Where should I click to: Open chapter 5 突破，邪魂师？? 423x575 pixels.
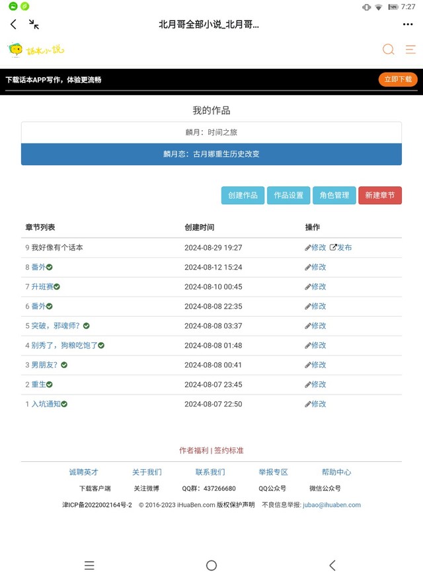[x=56, y=326]
